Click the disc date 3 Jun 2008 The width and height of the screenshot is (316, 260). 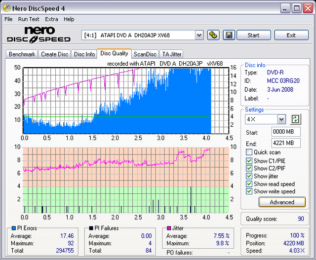[280, 89]
